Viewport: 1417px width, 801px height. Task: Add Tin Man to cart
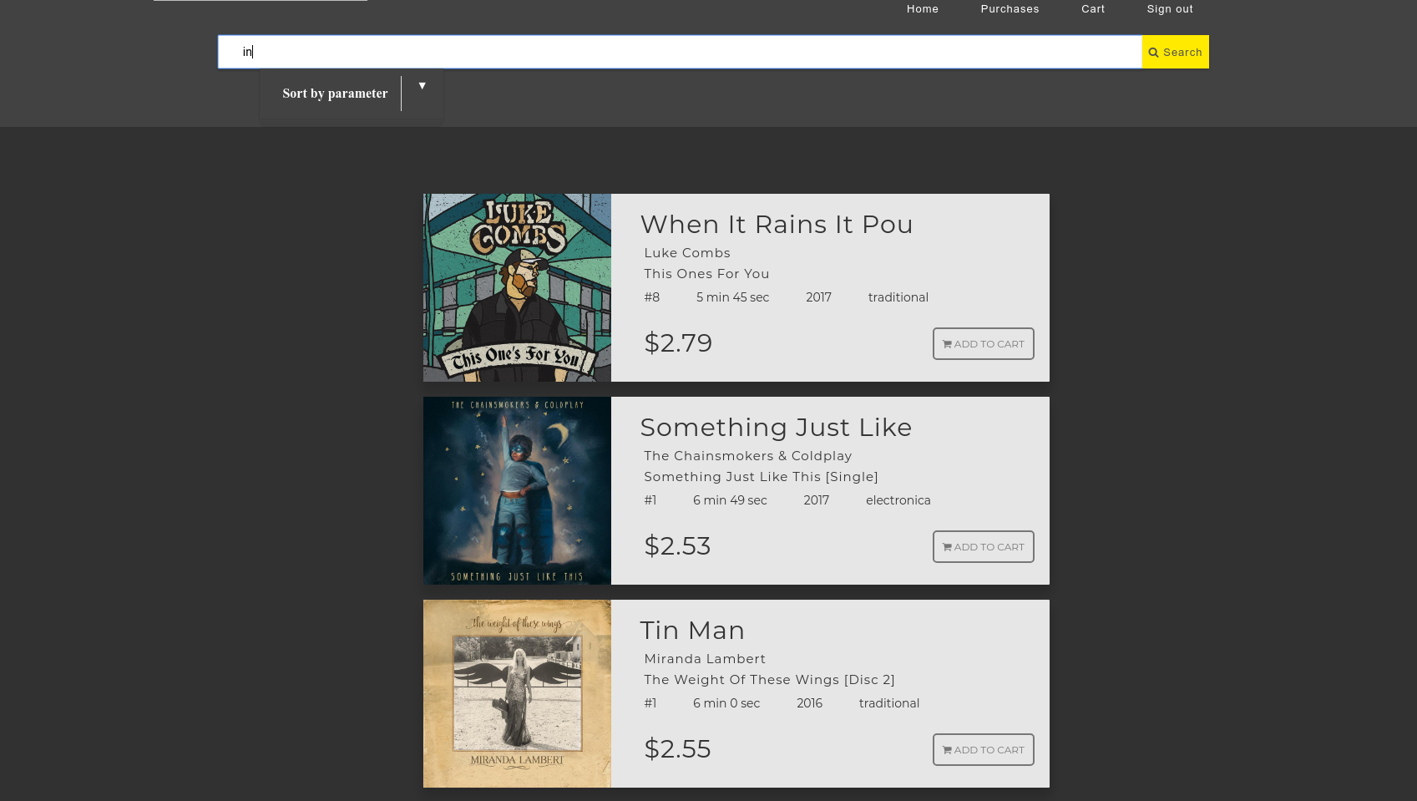point(983,750)
